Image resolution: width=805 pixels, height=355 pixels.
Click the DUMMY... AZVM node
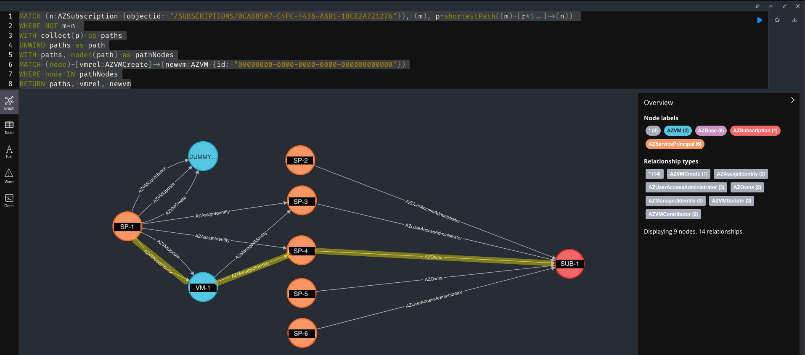point(203,156)
